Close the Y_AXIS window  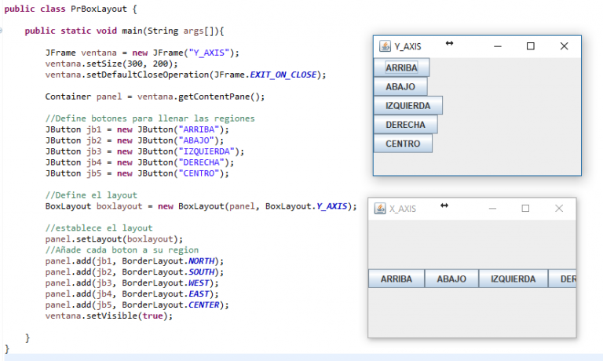(564, 47)
